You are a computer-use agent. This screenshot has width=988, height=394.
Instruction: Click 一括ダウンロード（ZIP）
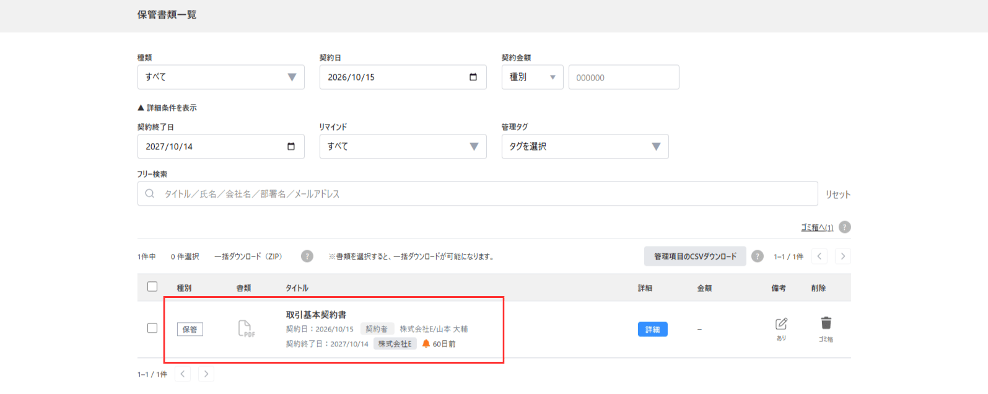tap(248, 256)
